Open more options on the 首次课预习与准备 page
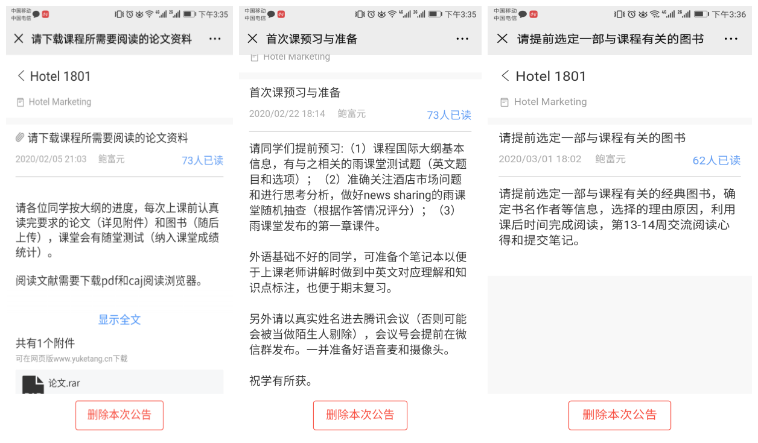Viewport: 758px width, 443px height. pyautogui.click(x=462, y=39)
